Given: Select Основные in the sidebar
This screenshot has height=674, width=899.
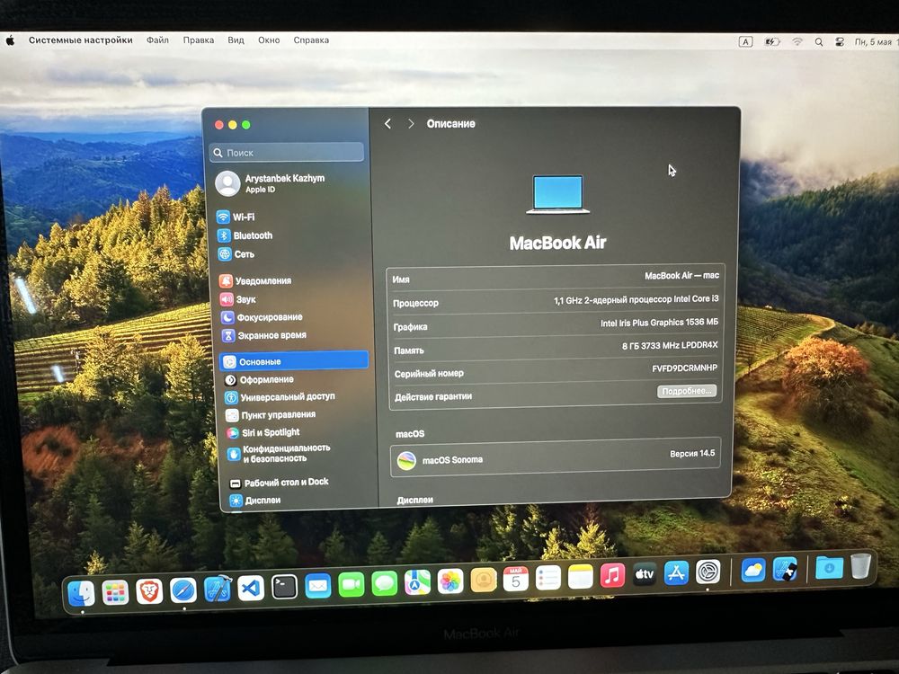Looking at the screenshot, I should tap(295, 361).
